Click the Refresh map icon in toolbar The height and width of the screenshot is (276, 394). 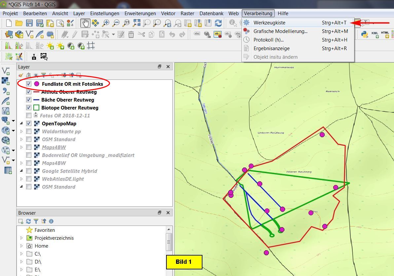click(218, 23)
